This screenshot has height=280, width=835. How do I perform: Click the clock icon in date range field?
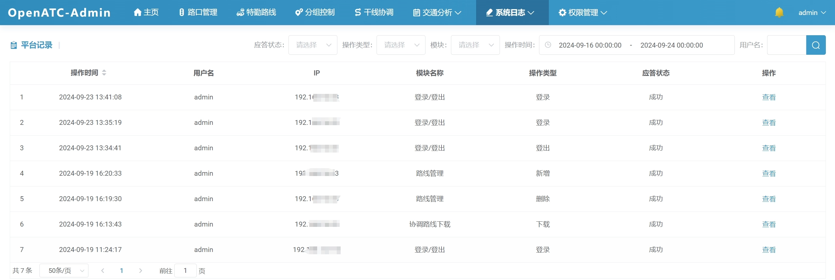pyautogui.click(x=548, y=45)
